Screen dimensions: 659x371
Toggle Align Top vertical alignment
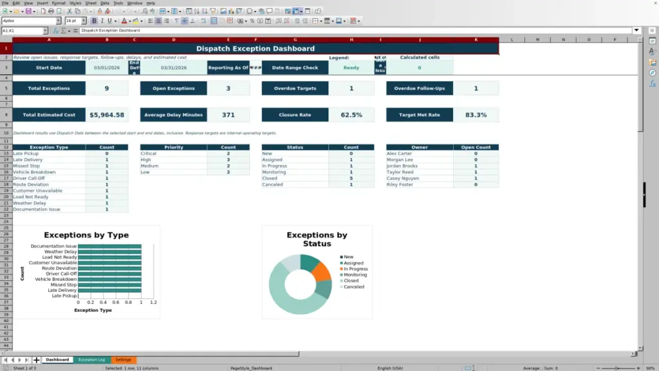tap(177, 21)
